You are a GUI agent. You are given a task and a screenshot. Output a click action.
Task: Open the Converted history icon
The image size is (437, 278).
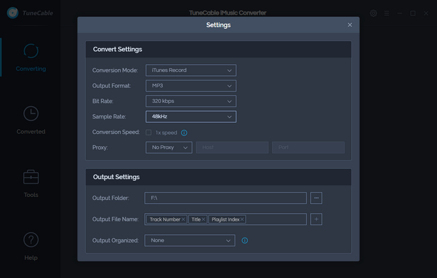(x=31, y=113)
